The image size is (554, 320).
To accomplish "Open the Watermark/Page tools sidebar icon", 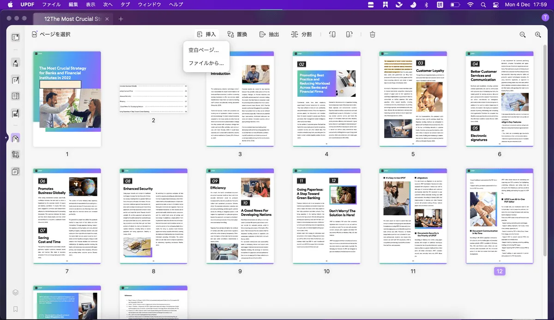I will [x=15, y=171].
